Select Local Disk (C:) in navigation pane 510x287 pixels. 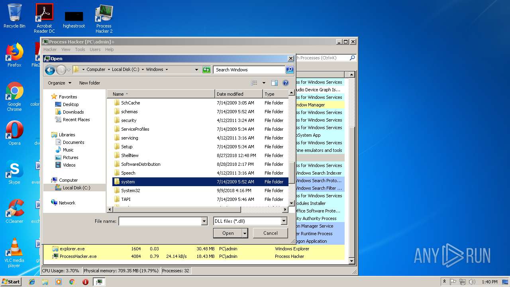click(x=76, y=188)
